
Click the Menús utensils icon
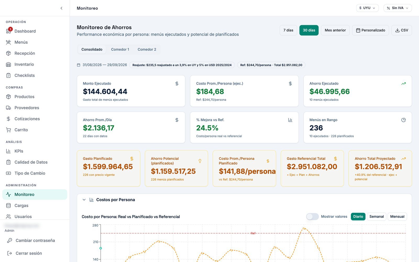click(x=8, y=42)
